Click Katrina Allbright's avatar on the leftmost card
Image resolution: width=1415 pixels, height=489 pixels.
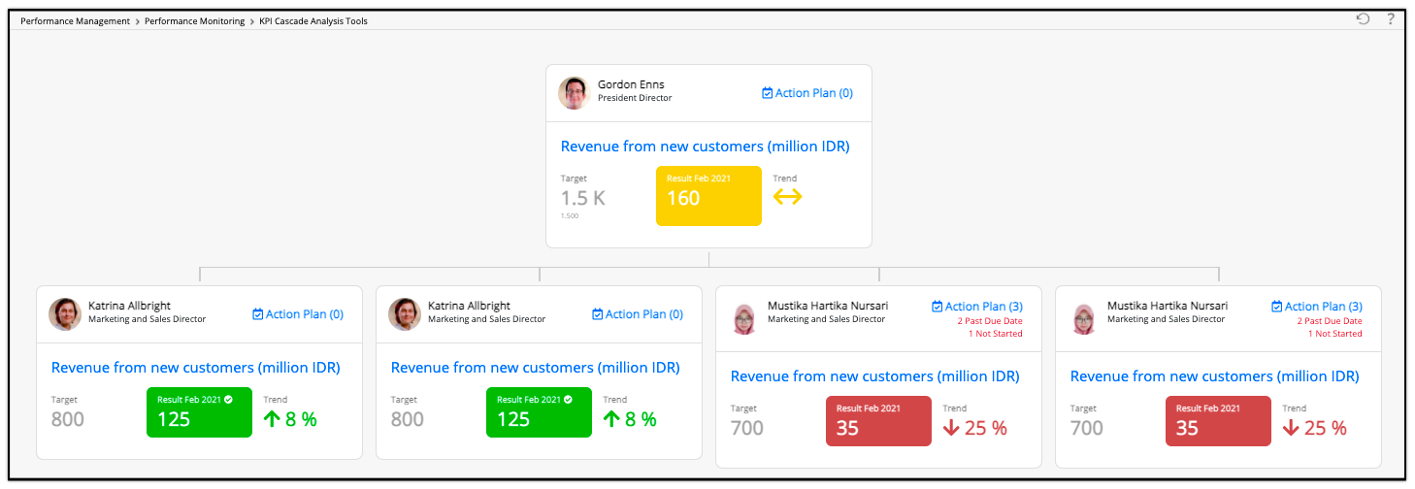click(x=65, y=314)
